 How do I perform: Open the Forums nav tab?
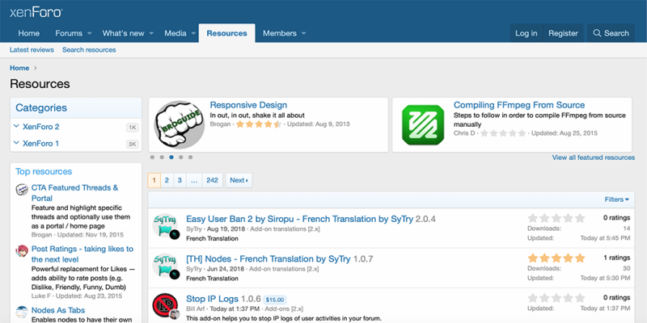click(x=69, y=33)
